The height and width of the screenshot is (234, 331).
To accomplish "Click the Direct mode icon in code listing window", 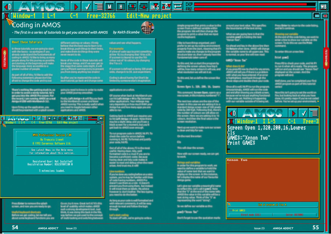I will point(233,113).
